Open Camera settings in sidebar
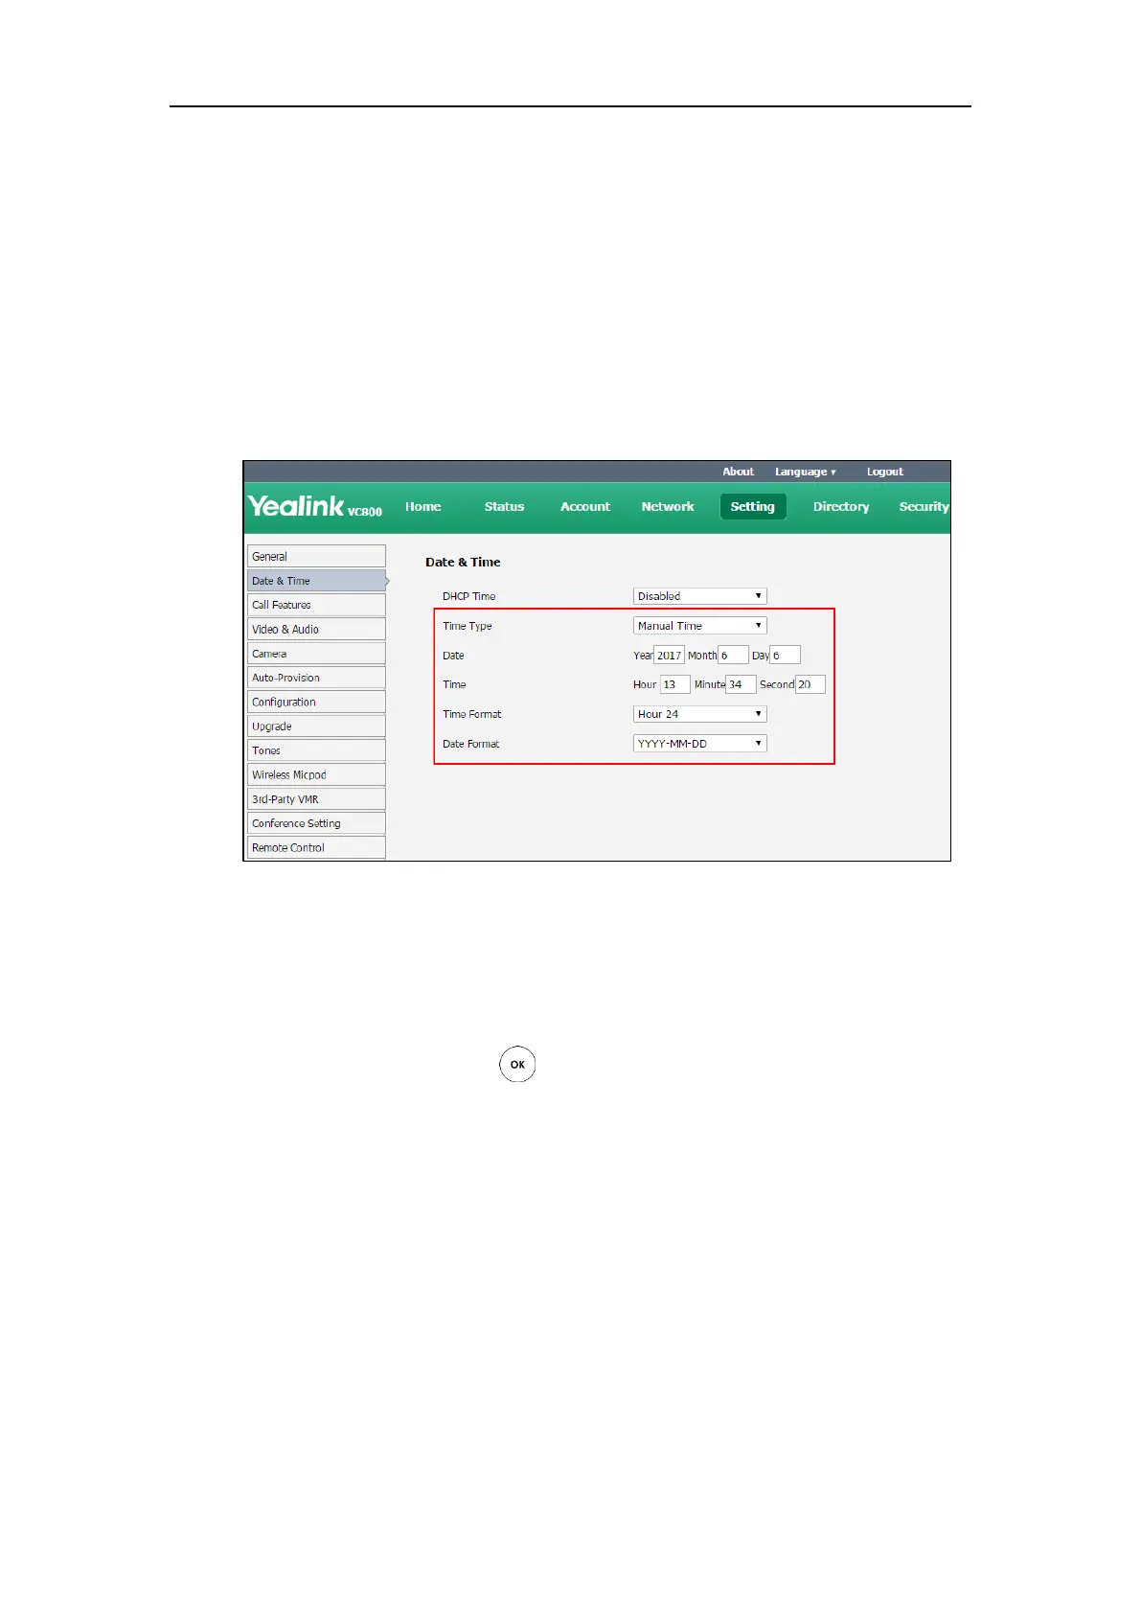The height and width of the screenshot is (1614, 1141). [x=316, y=654]
